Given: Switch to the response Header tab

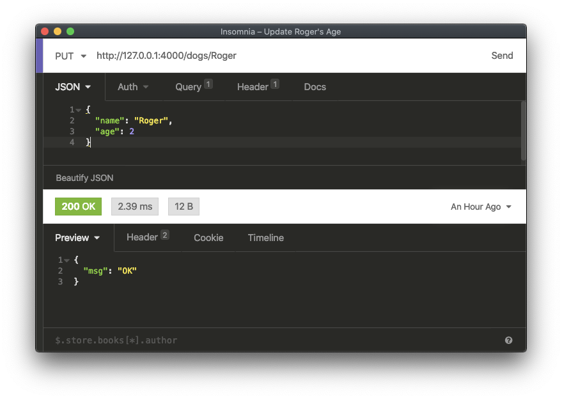Looking at the screenshot, I should pyautogui.click(x=147, y=237).
